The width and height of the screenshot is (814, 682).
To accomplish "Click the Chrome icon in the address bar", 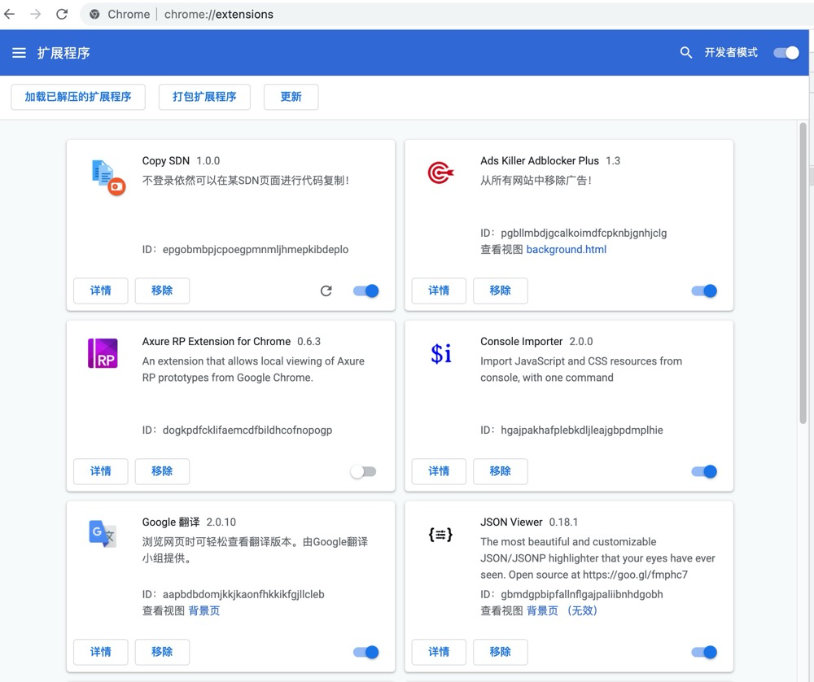I will [x=94, y=14].
